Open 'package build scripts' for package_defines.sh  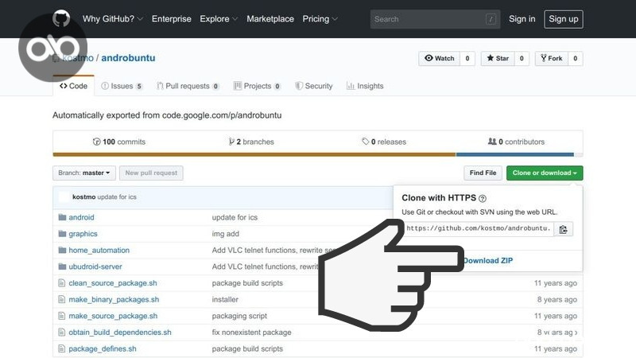click(x=247, y=348)
